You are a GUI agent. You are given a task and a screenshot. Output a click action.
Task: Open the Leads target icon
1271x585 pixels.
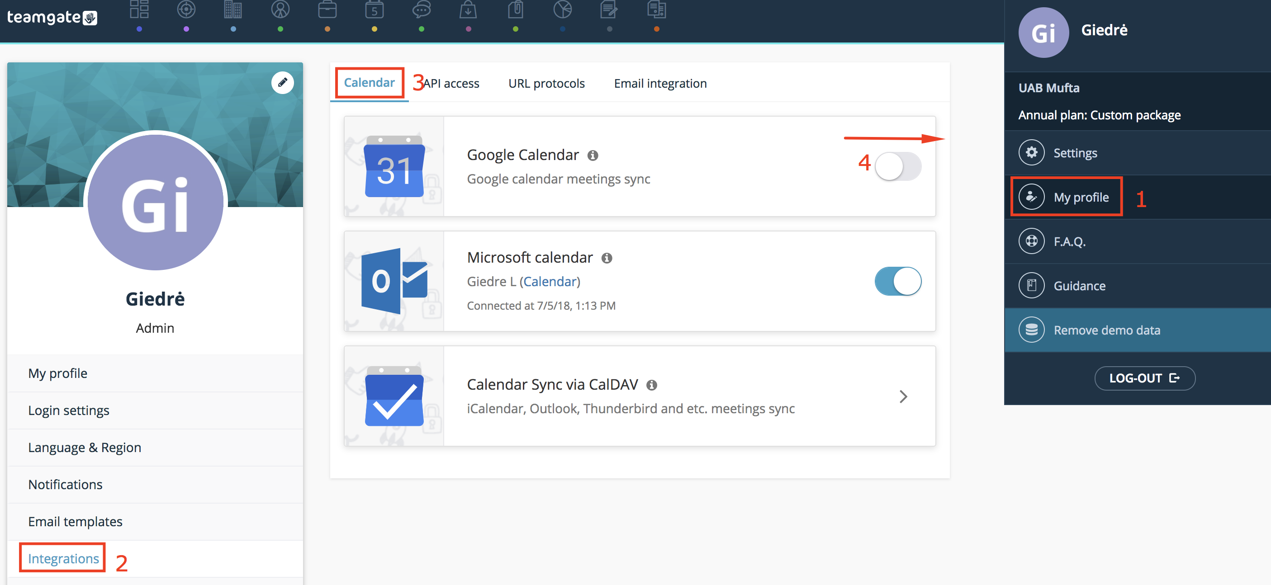186,9
